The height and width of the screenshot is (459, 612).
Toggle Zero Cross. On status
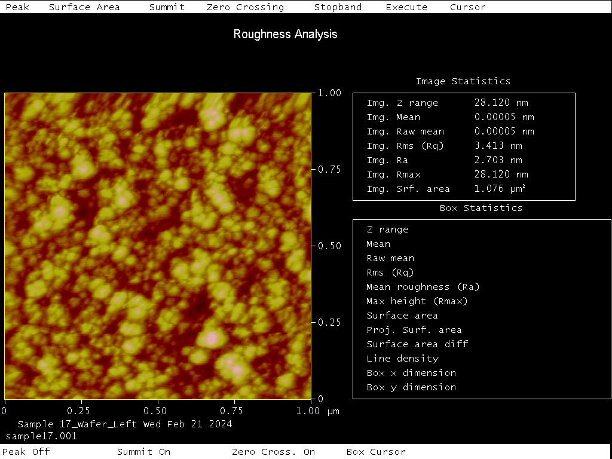pos(273,452)
